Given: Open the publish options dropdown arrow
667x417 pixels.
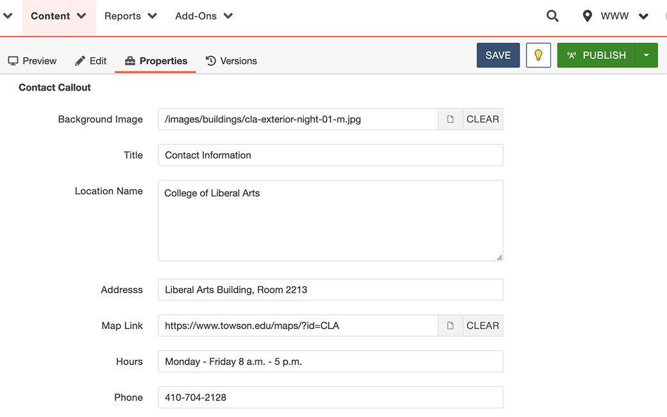Looking at the screenshot, I should click(x=646, y=55).
